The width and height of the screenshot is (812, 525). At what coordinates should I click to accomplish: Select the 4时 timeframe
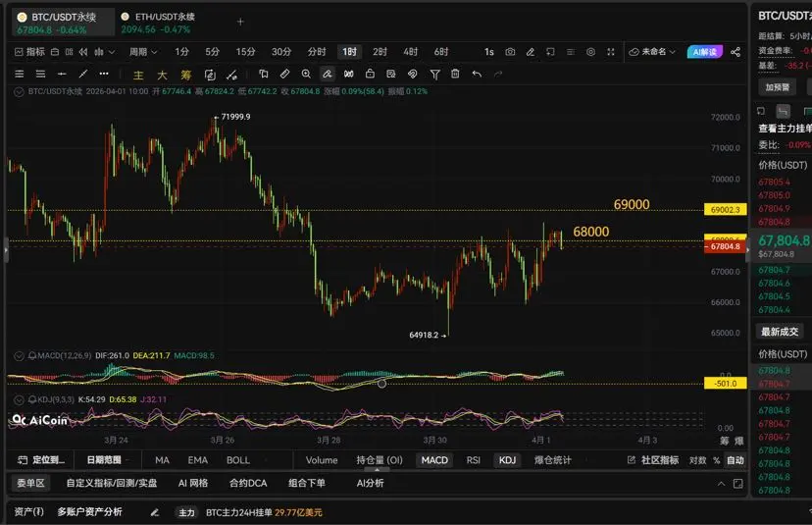point(410,52)
